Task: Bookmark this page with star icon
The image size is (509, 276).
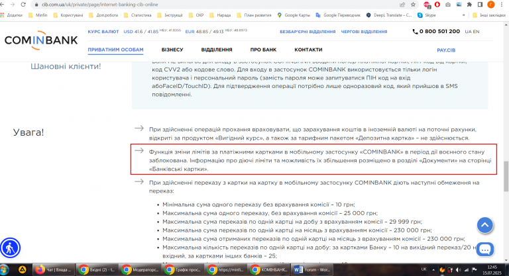Action: click(x=413, y=5)
